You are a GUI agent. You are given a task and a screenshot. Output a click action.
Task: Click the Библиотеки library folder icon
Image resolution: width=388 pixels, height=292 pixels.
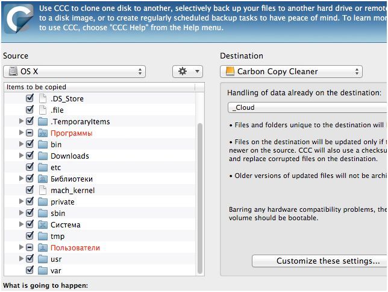coord(43,179)
